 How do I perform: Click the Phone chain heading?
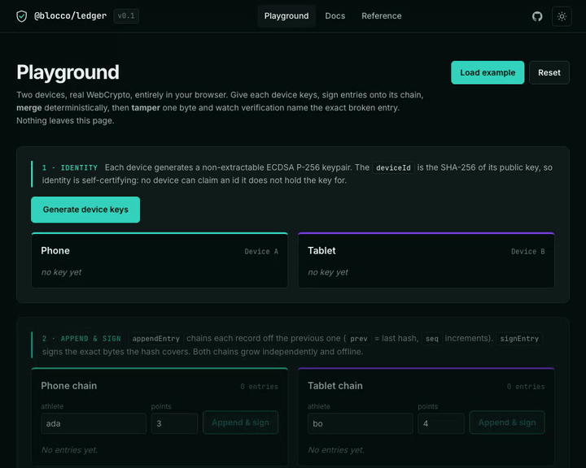(68, 385)
